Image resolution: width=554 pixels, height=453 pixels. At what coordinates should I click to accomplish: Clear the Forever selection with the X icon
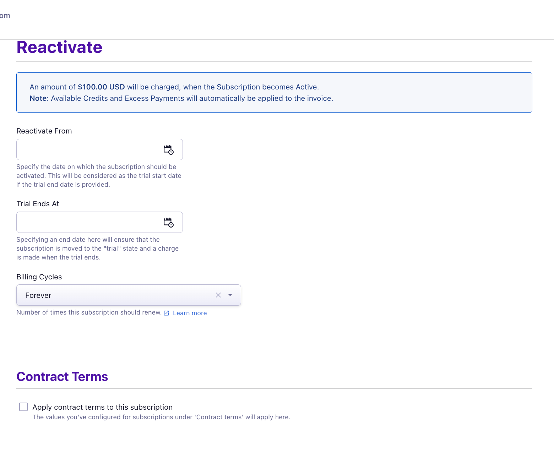coord(218,295)
